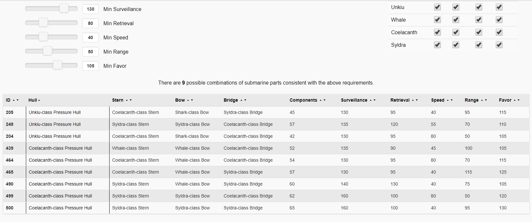Image resolution: width=532 pixels, height=222 pixels.
Task: Uncheck the first checkbox in the Unkiu row
Action: pos(437,7)
